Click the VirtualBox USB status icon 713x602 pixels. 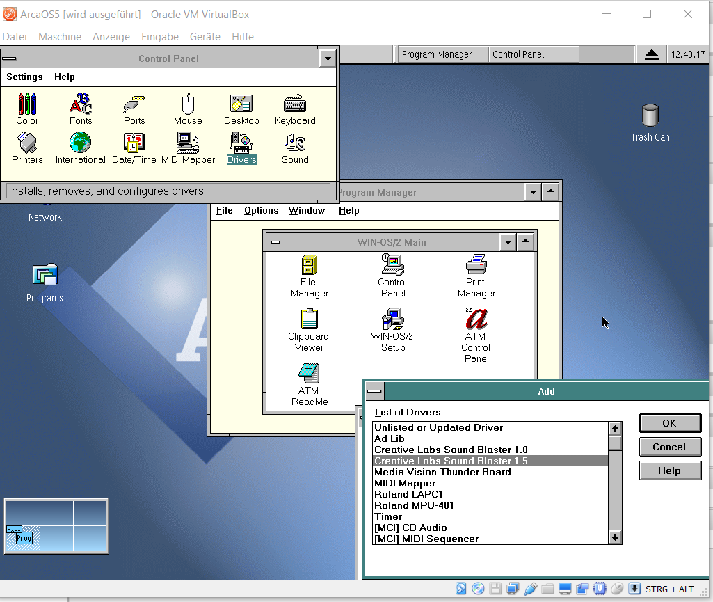tap(530, 588)
